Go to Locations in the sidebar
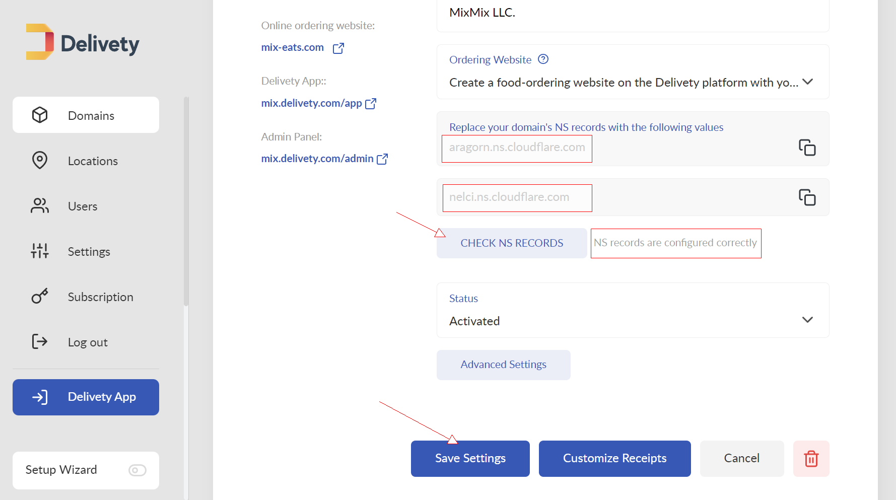Screen dimensions: 896x500 pos(86,161)
